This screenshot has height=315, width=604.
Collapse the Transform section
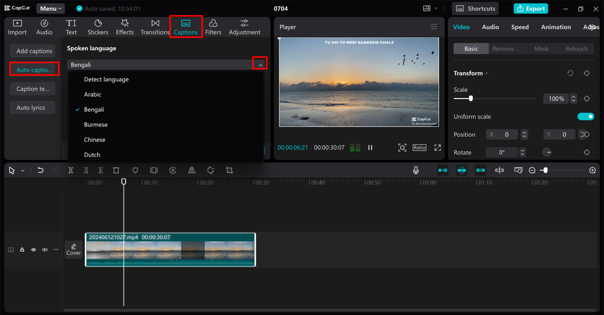coord(487,74)
